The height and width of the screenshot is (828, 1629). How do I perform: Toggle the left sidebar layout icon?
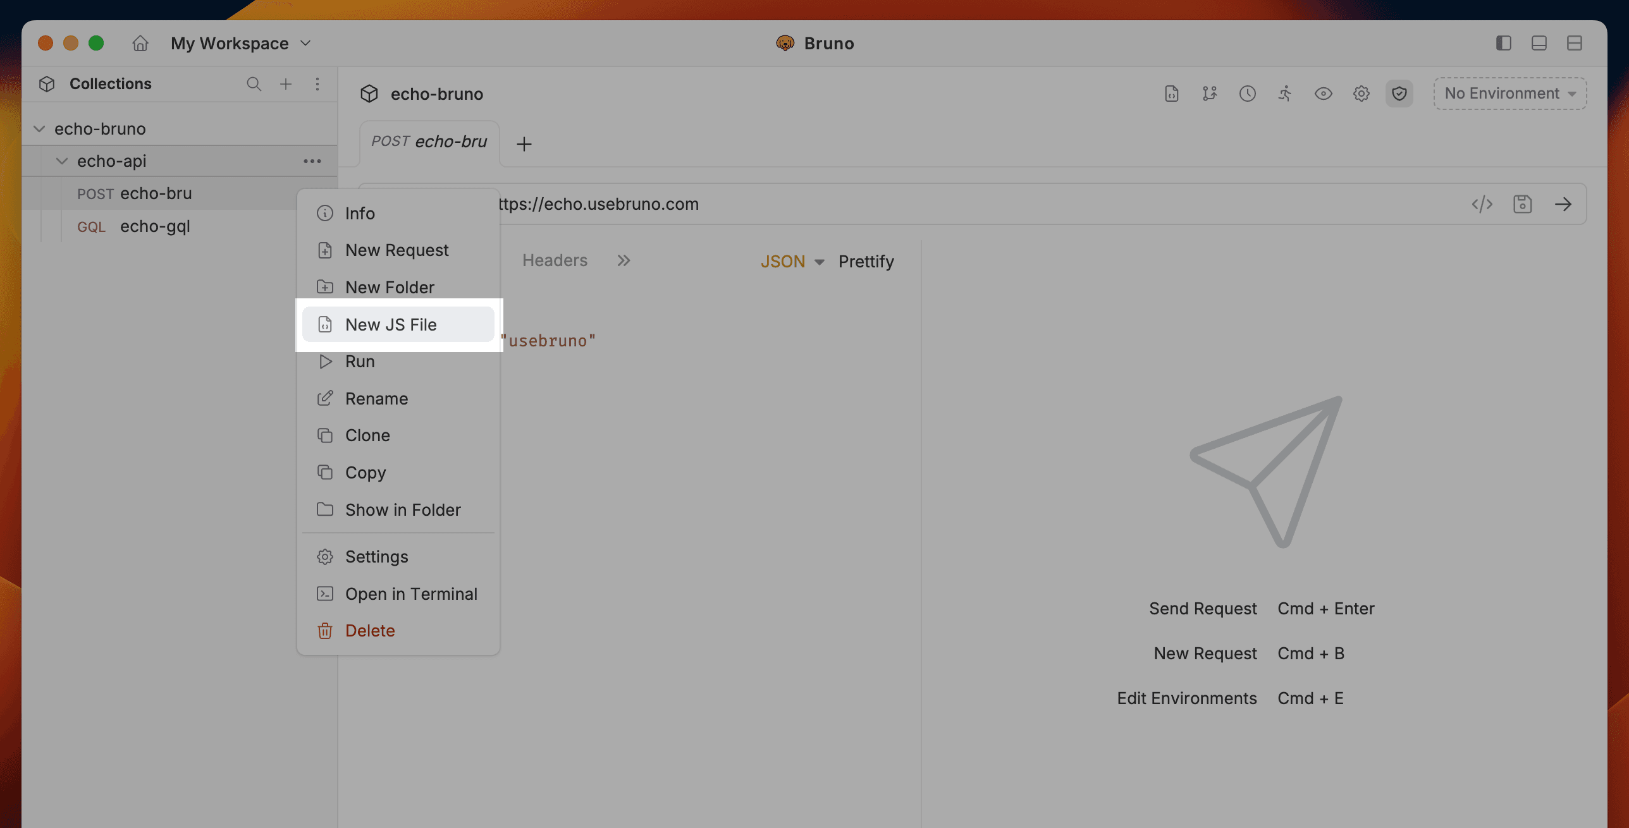(1503, 43)
